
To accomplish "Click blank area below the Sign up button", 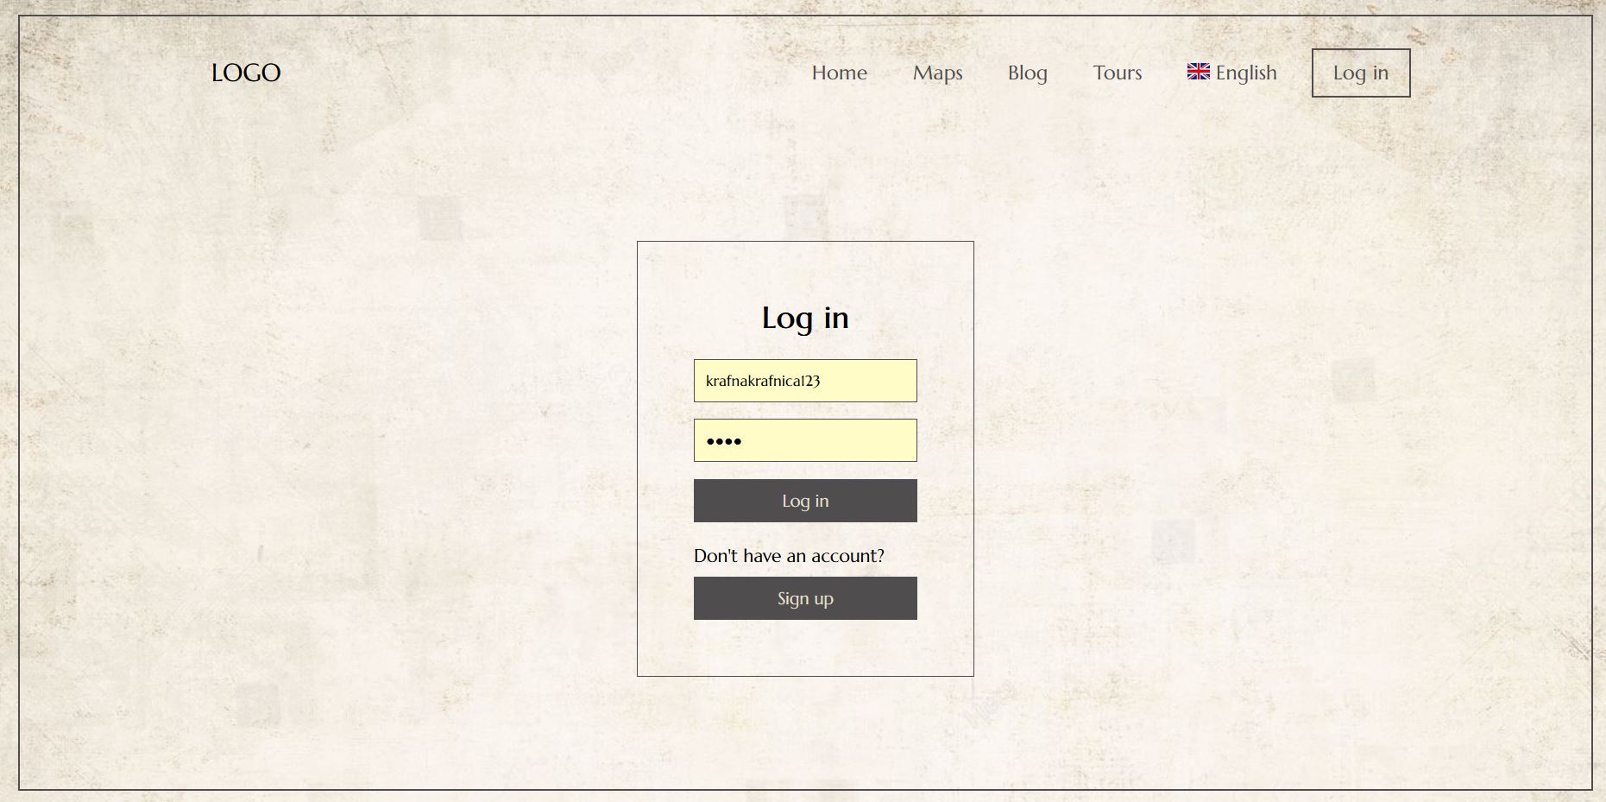I will (x=804, y=647).
